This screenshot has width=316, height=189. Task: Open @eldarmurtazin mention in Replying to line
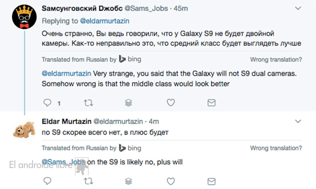(x=105, y=20)
